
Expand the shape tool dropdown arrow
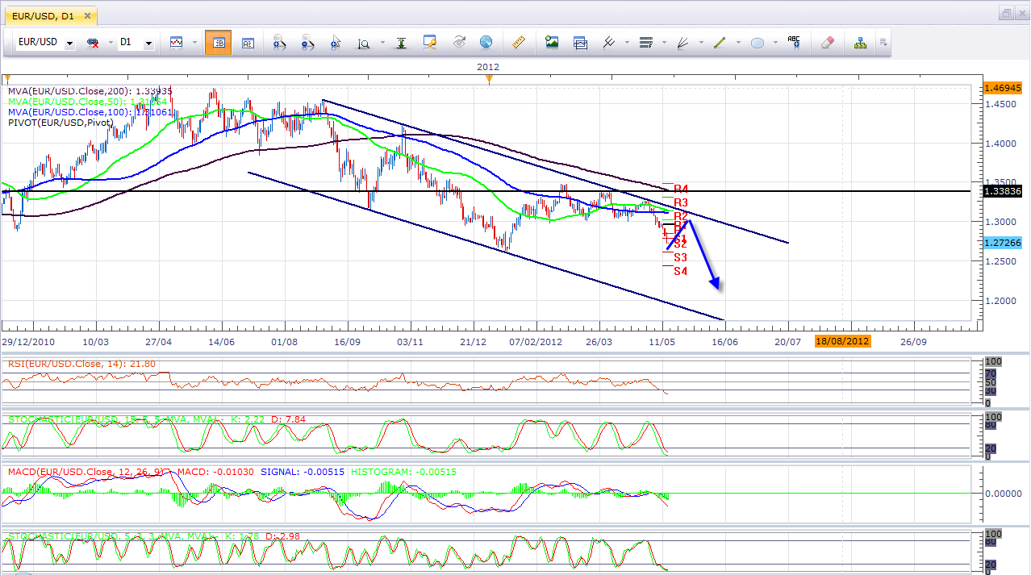[x=774, y=43]
